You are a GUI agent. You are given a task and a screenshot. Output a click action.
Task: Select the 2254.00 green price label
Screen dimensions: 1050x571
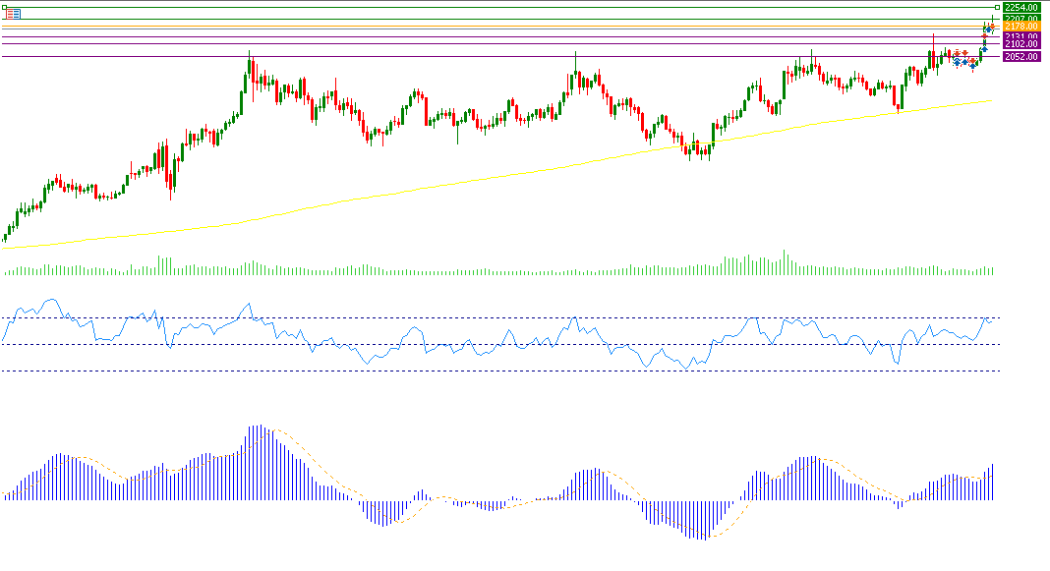pyautogui.click(x=1022, y=8)
